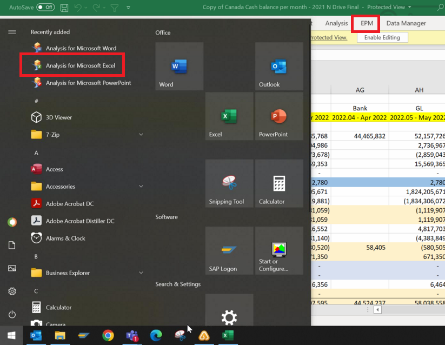445x345 pixels.
Task: Click the user account icon in Start sidebar
Action: (12, 222)
